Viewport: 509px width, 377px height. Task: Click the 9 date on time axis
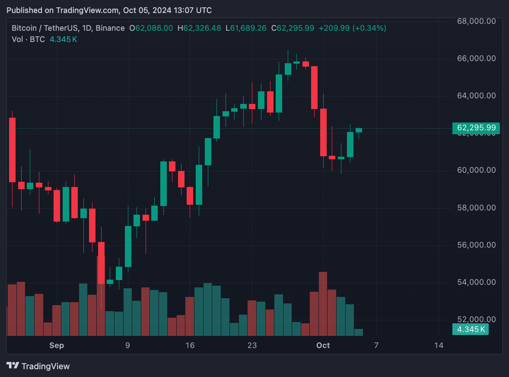(x=127, y=345)
